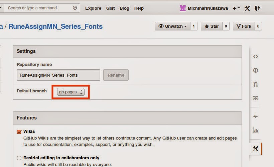Open the repository Settings tools icon in sidebar
This screenshot has width=274, height=167.
pos(256,149)
